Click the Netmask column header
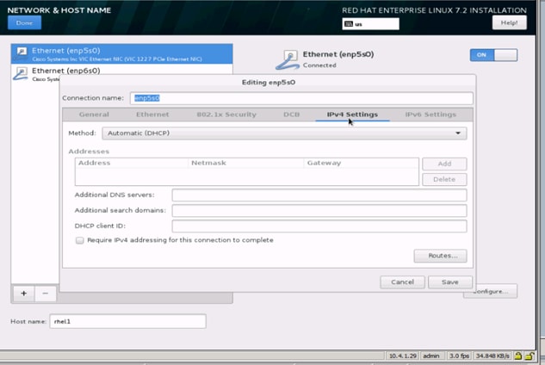The height and width of the screenshot is (365, 545). [x=245, y=163]
